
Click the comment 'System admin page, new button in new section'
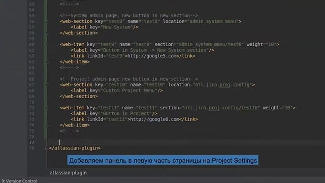pos(128,16)
